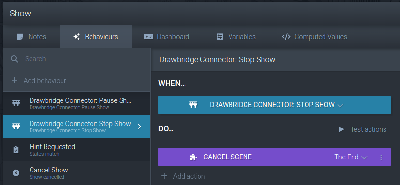Open the Cancel Scene three-dot options menu

[381, 157]
